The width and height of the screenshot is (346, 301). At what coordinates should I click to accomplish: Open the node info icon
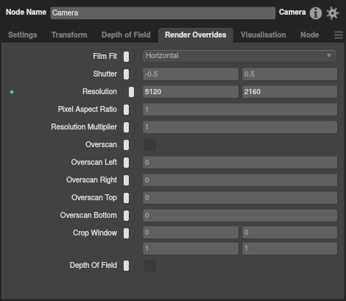click(x=316, y=13)
